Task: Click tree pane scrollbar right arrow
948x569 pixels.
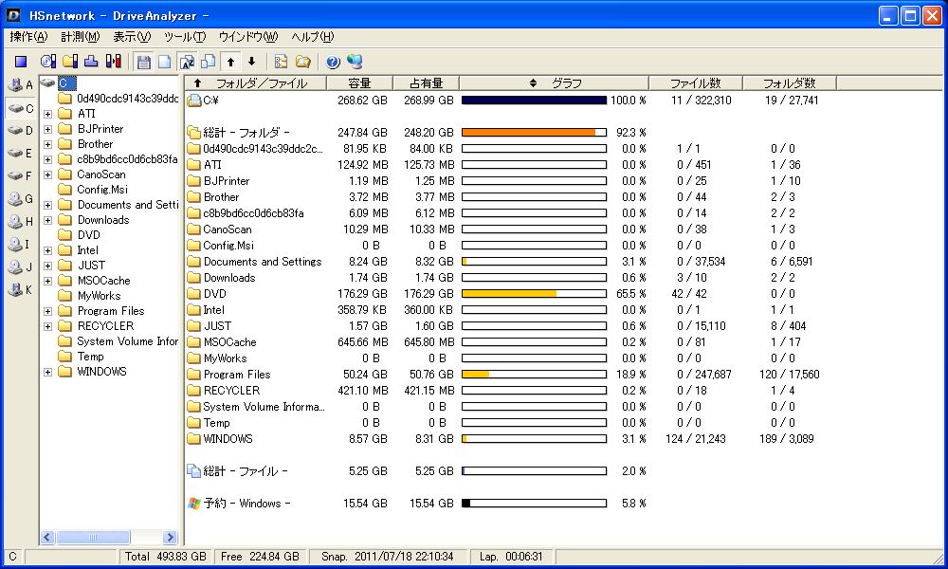Action: (x=170, y=537)
